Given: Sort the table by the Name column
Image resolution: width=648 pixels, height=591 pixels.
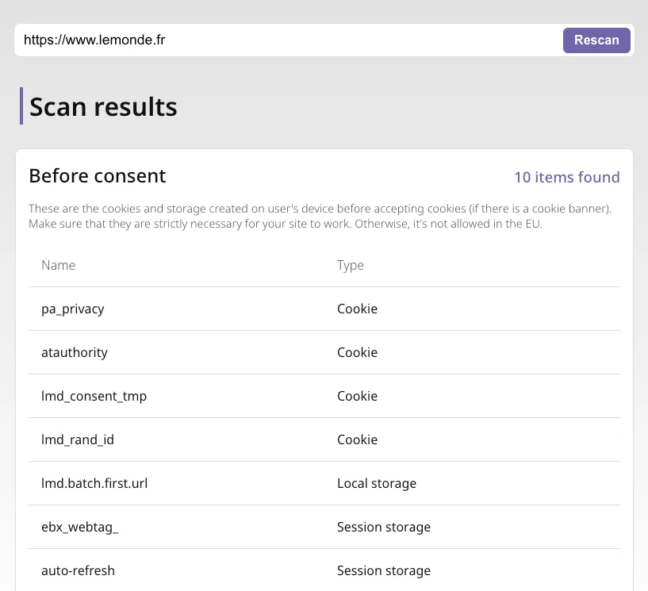Looking at the screenshot, I should 58,265.
